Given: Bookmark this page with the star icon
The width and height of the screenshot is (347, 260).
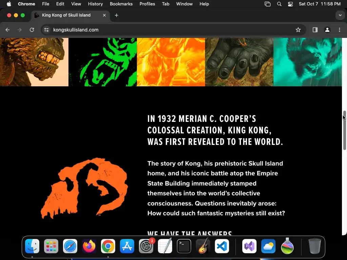Looking at the screenshot, I should (x=298, y=30).
